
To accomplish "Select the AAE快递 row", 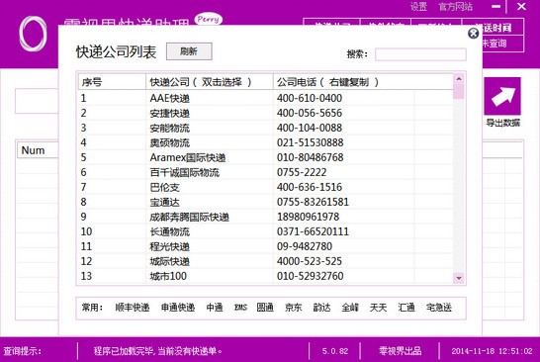I will point(265,98).
